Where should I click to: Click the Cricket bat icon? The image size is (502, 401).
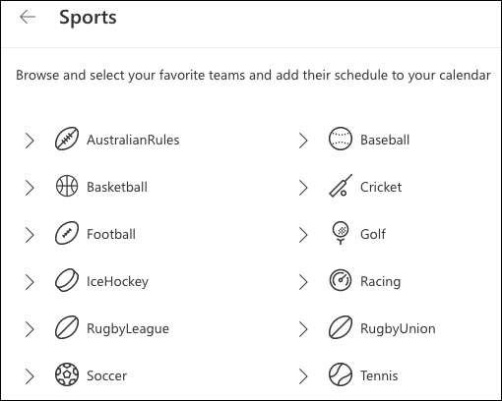(341, 186)
